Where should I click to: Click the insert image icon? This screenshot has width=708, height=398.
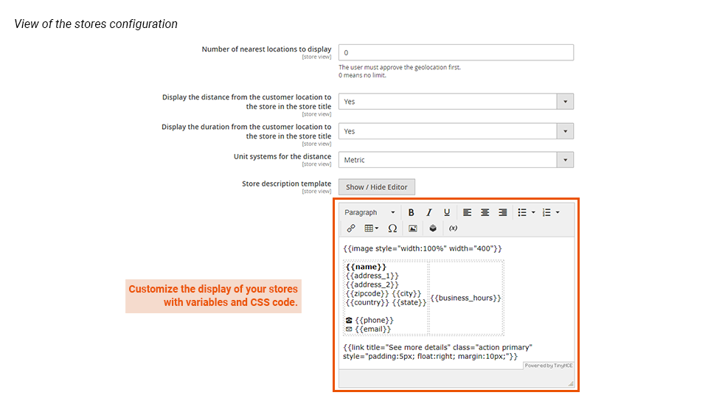click(x=413, y=228)
